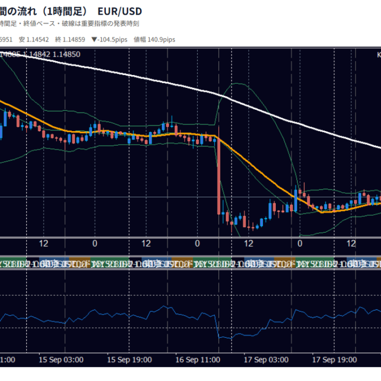Select the 16 Sep 11:00 time label

(198, 360)
